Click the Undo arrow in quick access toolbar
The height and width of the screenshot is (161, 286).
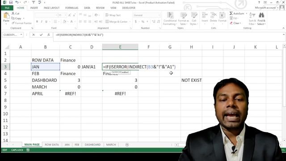click(x=17, y=2)
